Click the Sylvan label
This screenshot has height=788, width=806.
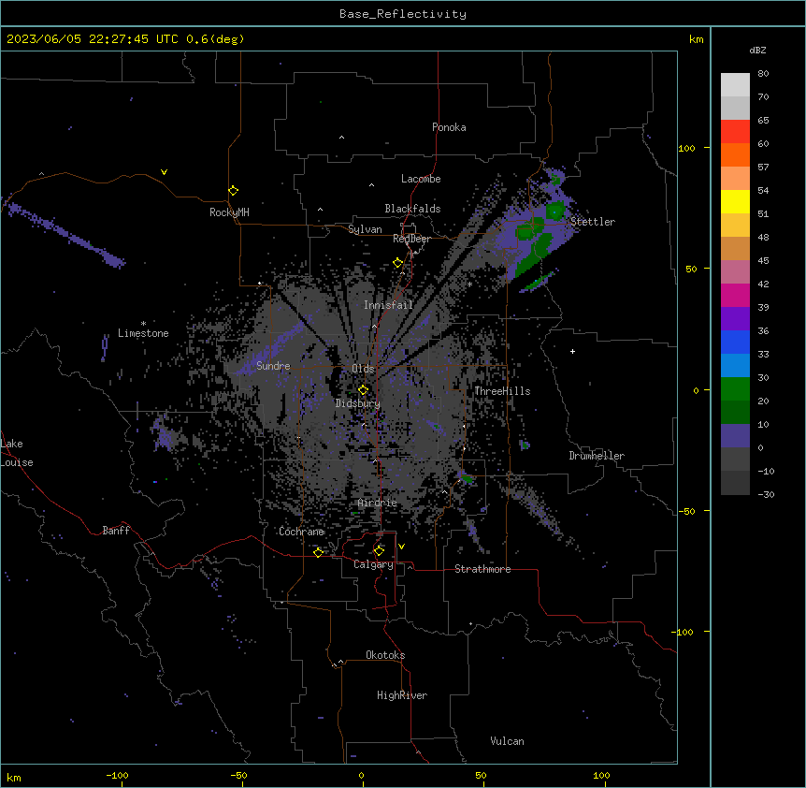point(365,229)
